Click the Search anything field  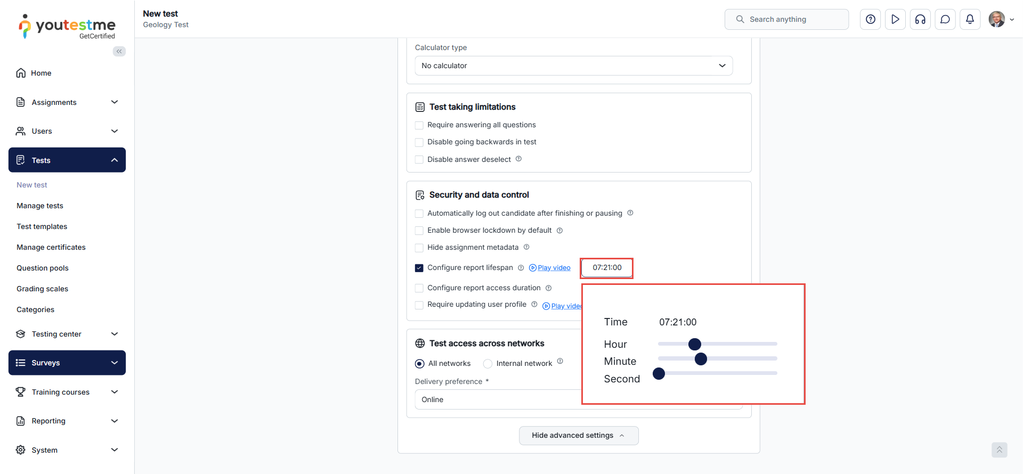786,20
